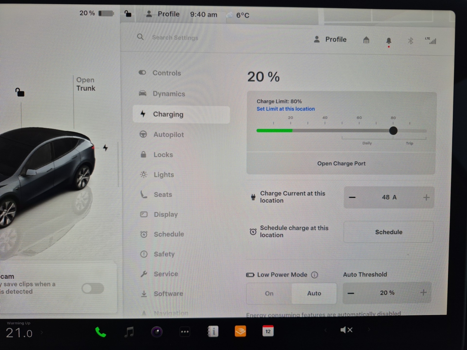Launch the dashcam camera app
467x350 pixels.
point(157,332)
